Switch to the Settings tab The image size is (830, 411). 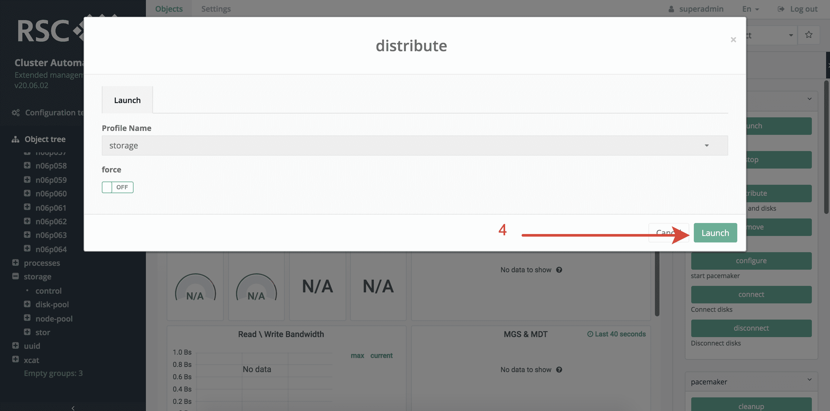216,9
